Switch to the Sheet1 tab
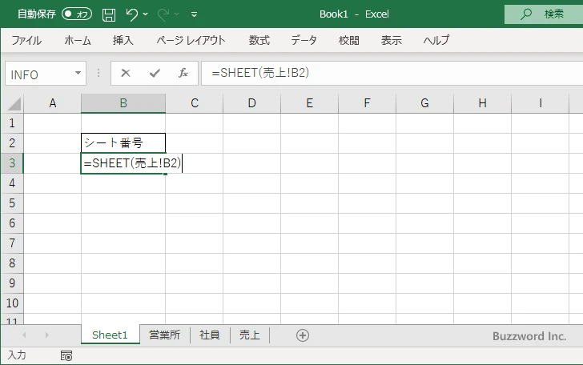583x365 pixels. click(x=110, y=335)
